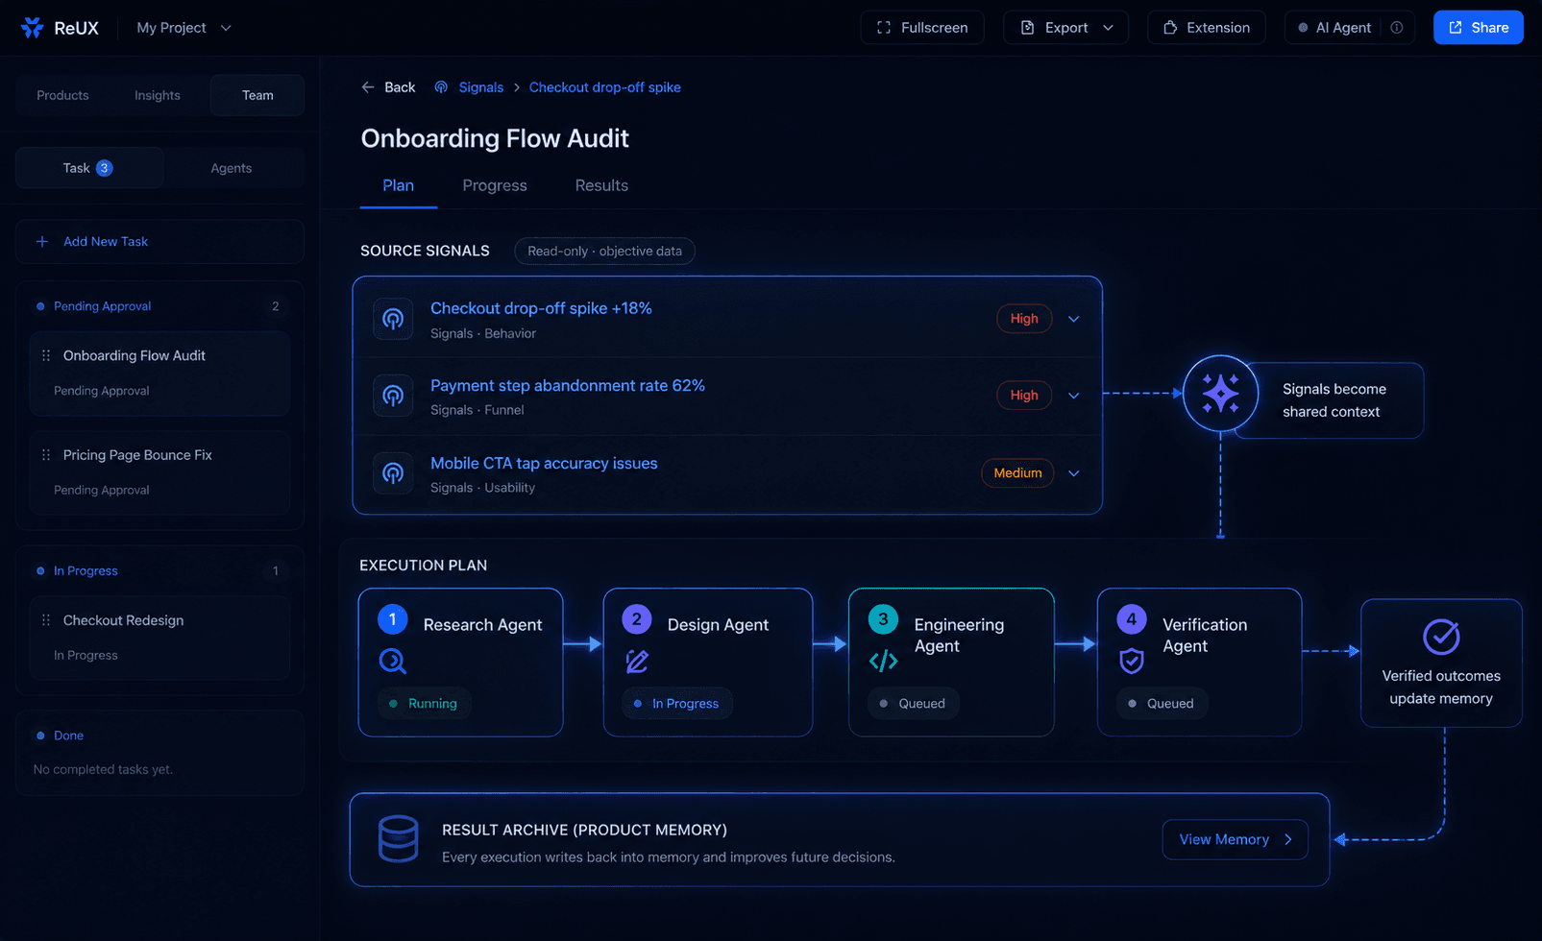This screenshot has width=1542, height=941.
Task: Select the Team tab
Action: (257, 95)
